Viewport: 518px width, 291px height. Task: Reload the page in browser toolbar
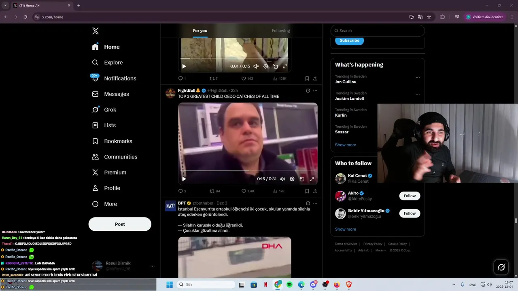point(25,17)
